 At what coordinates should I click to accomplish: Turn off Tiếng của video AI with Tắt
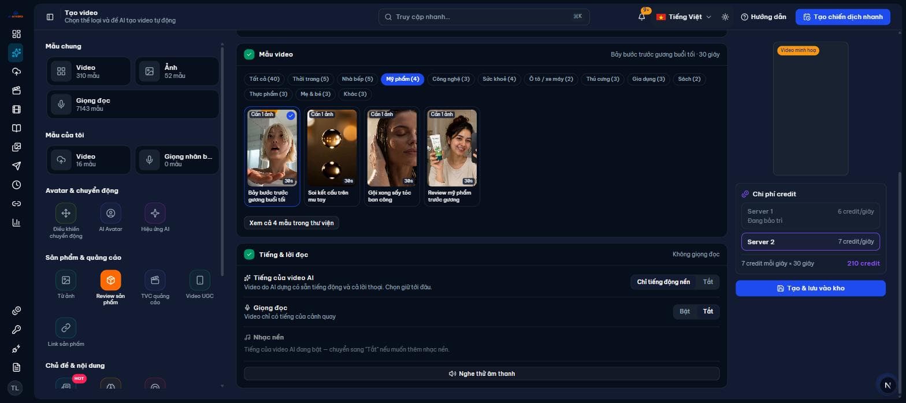[x=708, y=282]
